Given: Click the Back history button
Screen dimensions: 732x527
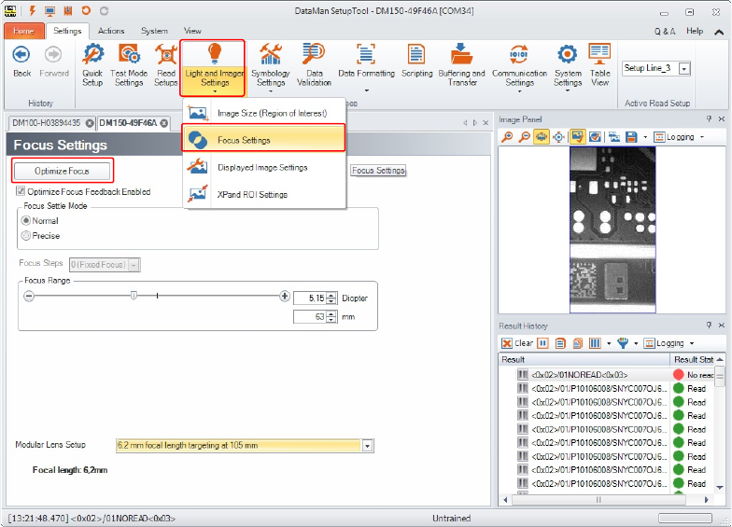Looking at the screenshot, I should point(21,62).
